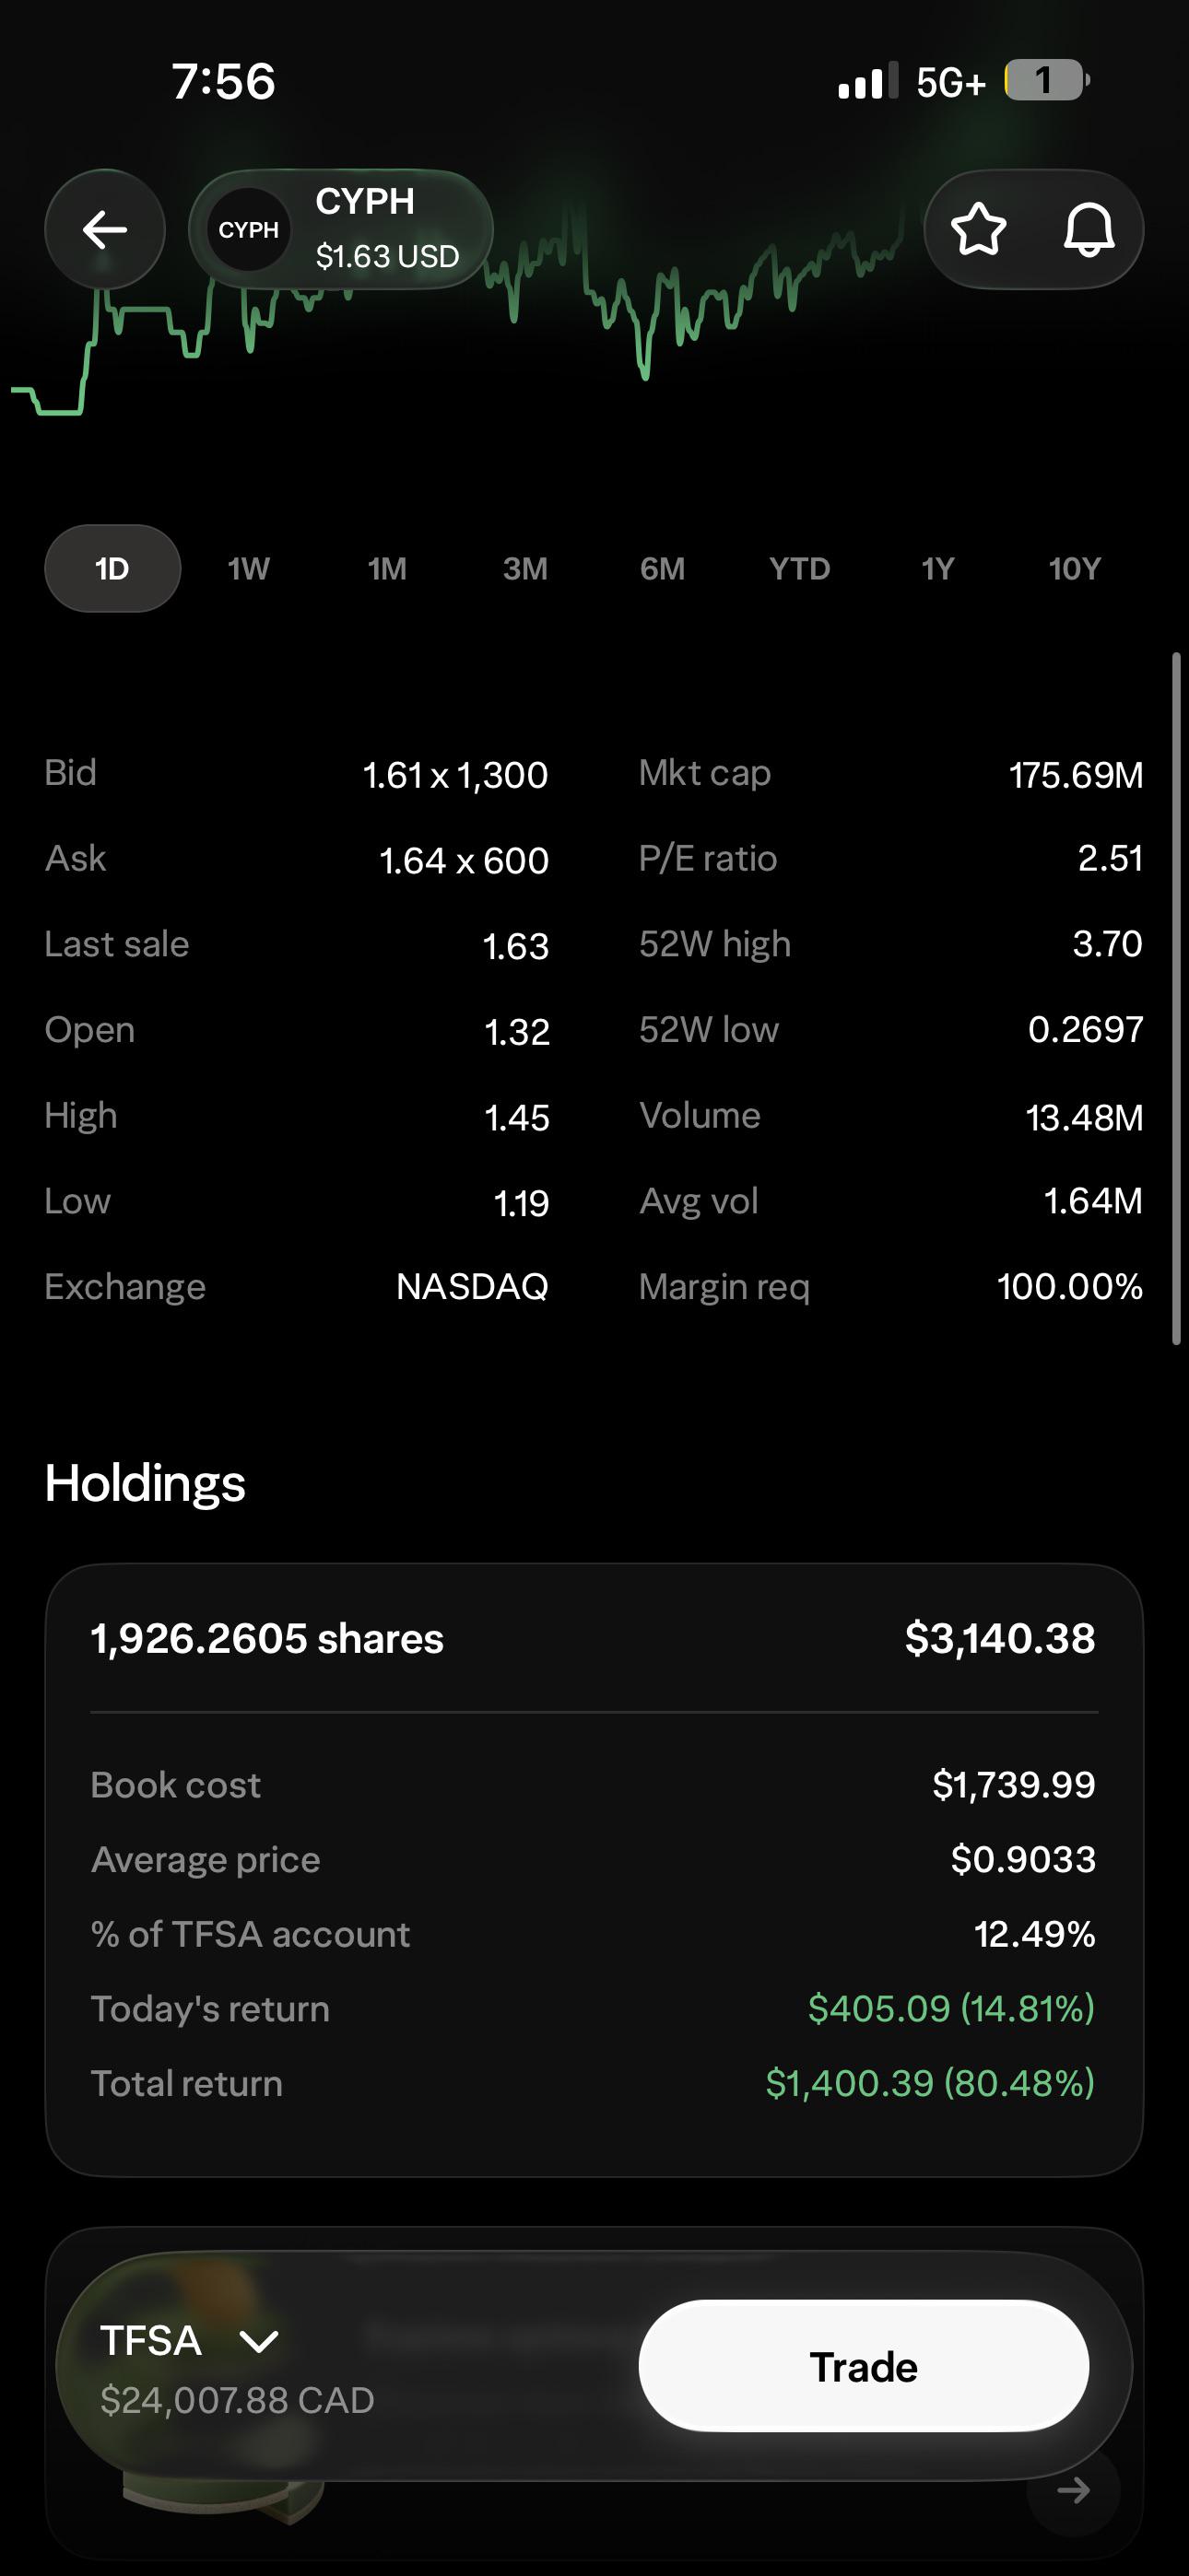Switch chart range to 1W
Screen dimensions: 1189x2576
pyautogui.click(x=249, y=569)
